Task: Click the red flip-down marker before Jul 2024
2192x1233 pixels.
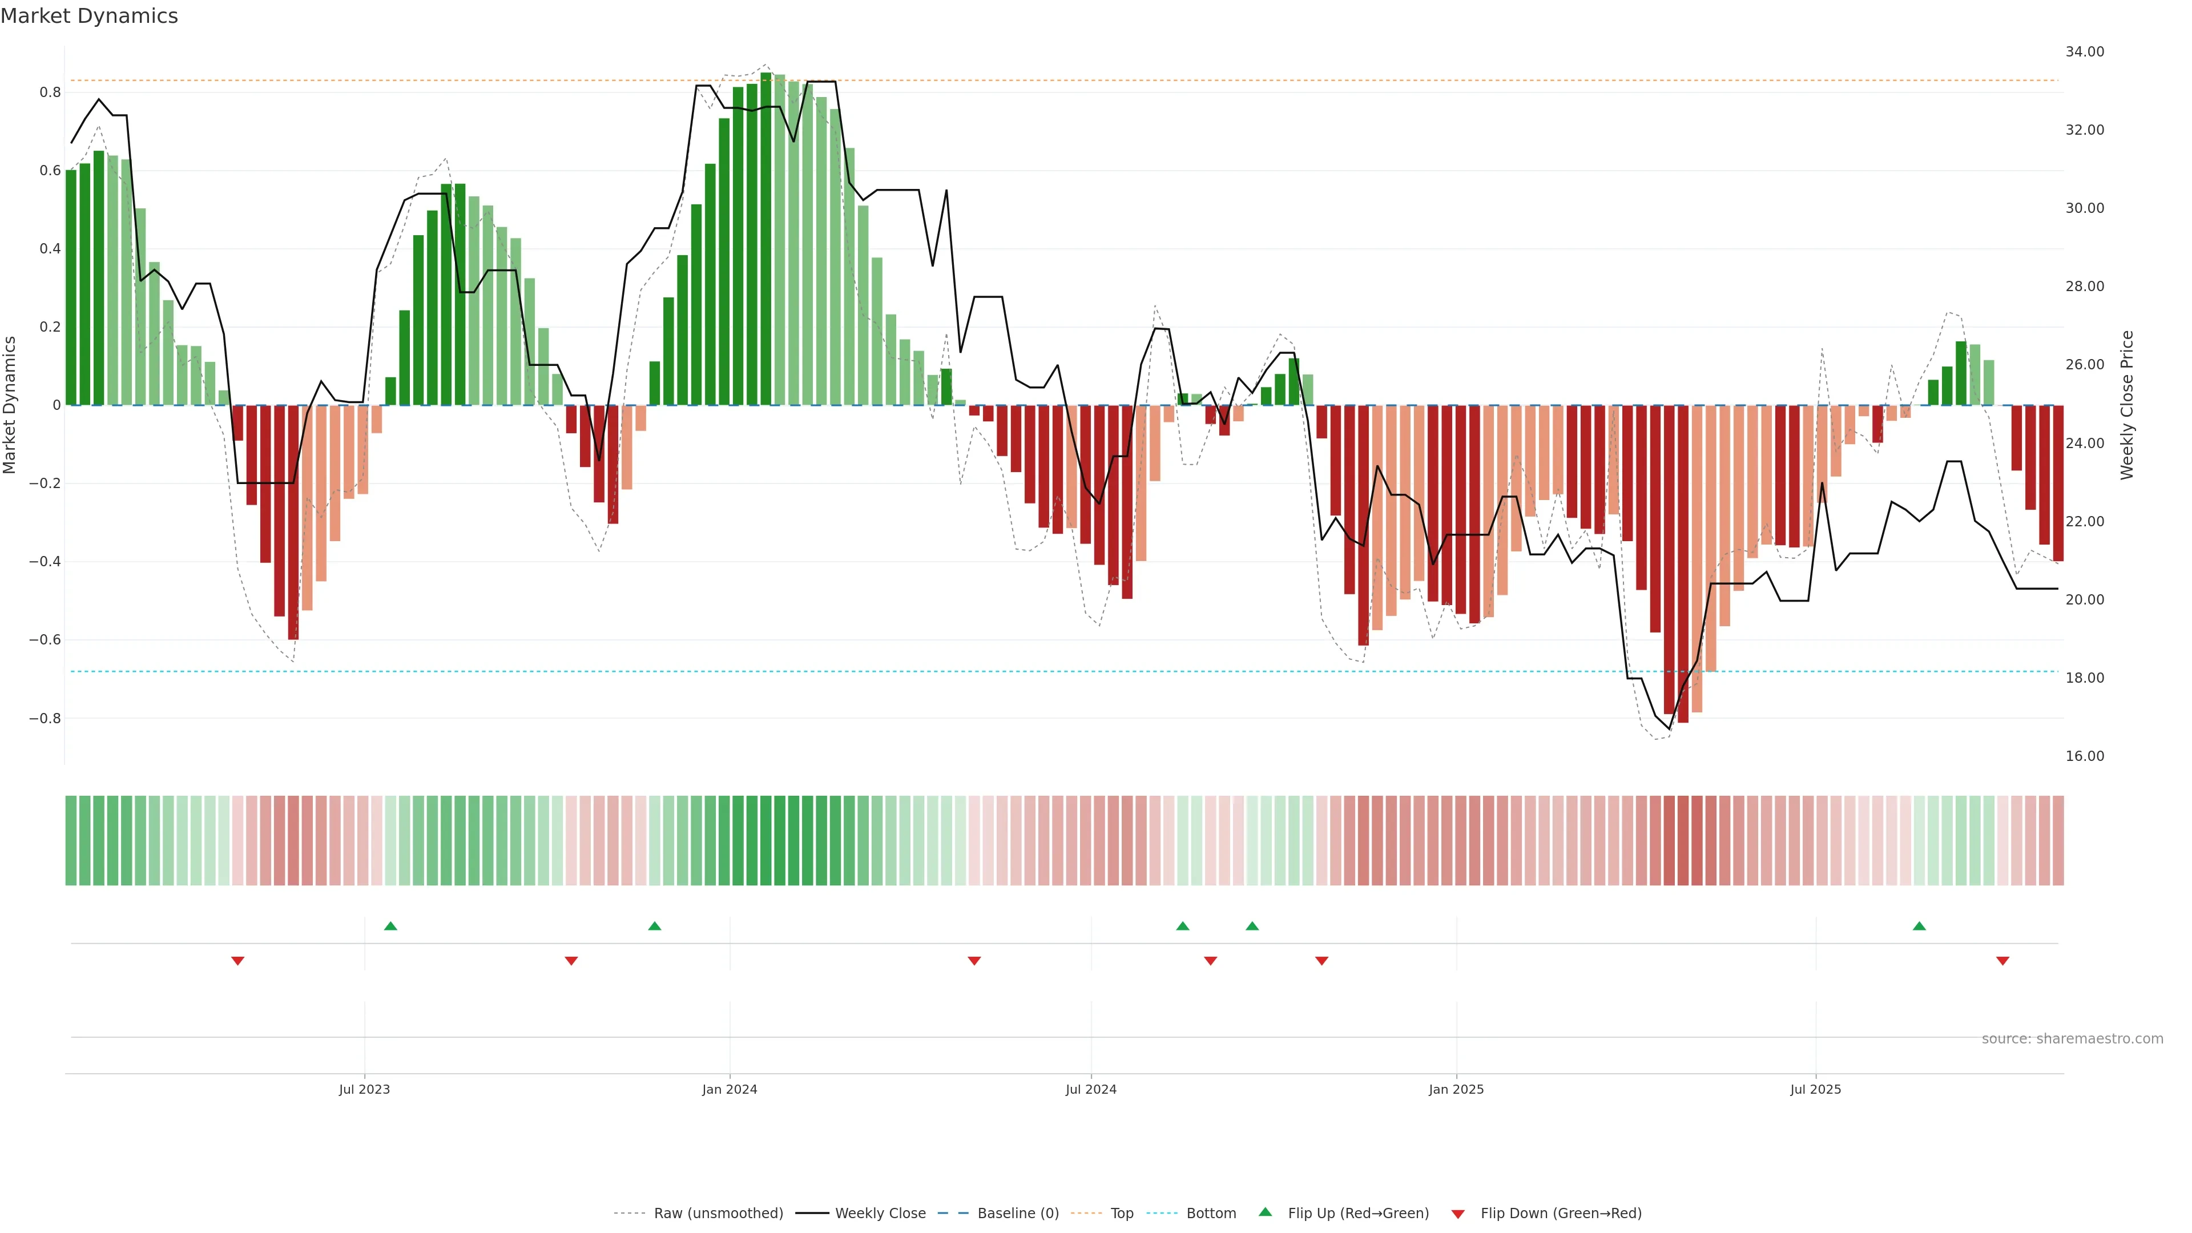Action: [x=974, y=961]
